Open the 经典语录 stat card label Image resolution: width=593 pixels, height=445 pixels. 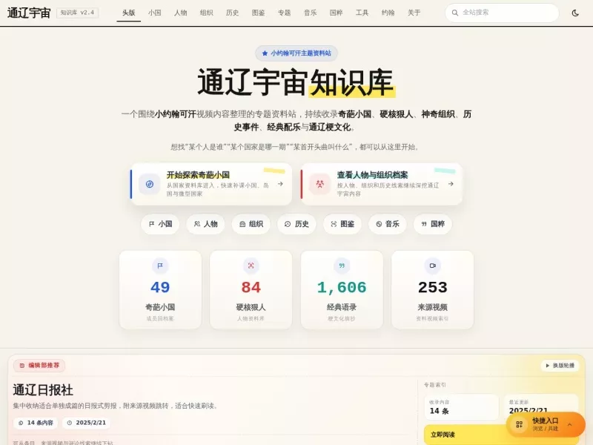(342, 307)
